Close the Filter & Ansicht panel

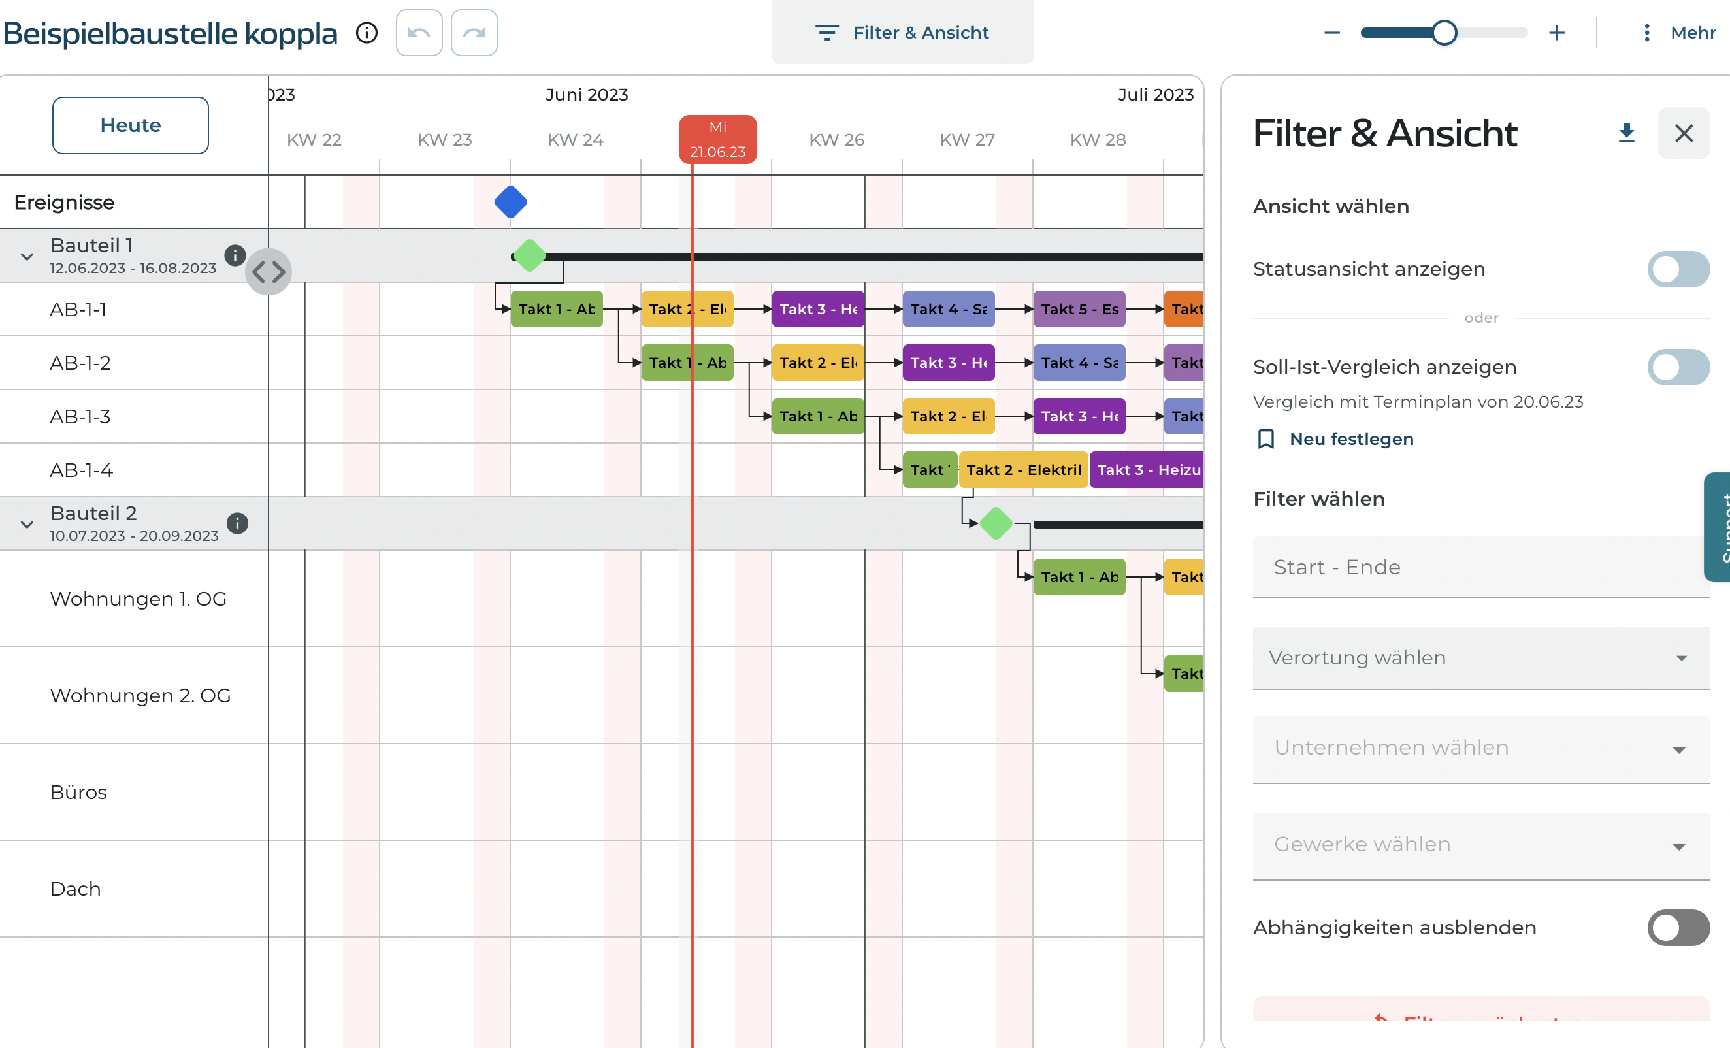click(x=1684, y=133)
